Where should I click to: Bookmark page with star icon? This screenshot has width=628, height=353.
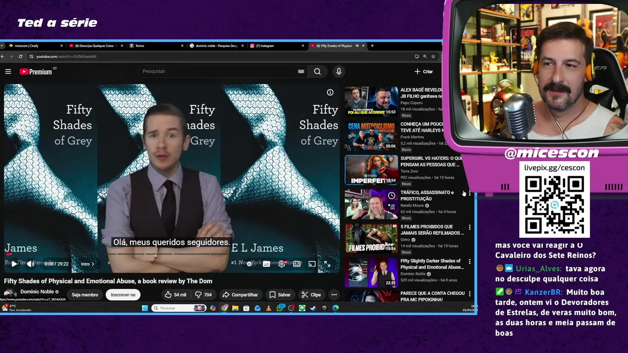[433, 56]
